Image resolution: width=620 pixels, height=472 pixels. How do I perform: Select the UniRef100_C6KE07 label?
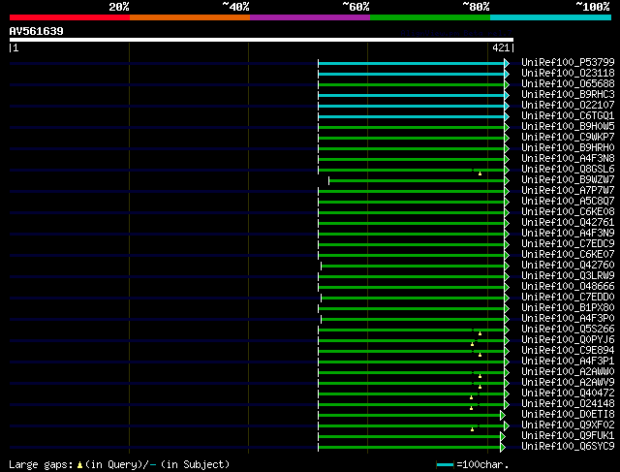[568, 255]
